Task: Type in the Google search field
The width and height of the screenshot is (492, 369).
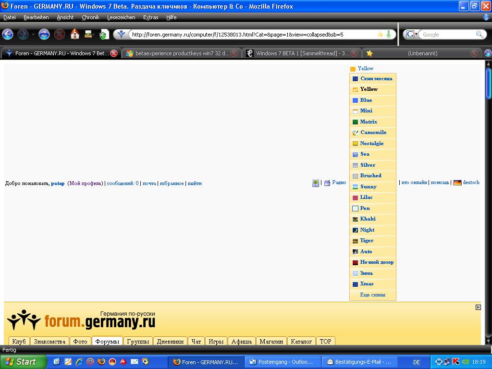Action: point(448,35)
